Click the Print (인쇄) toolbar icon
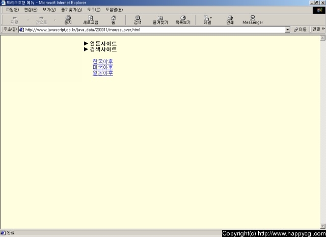Image resolution: width=326 pixels, height=237 pixels. click(x=230, y=20)
